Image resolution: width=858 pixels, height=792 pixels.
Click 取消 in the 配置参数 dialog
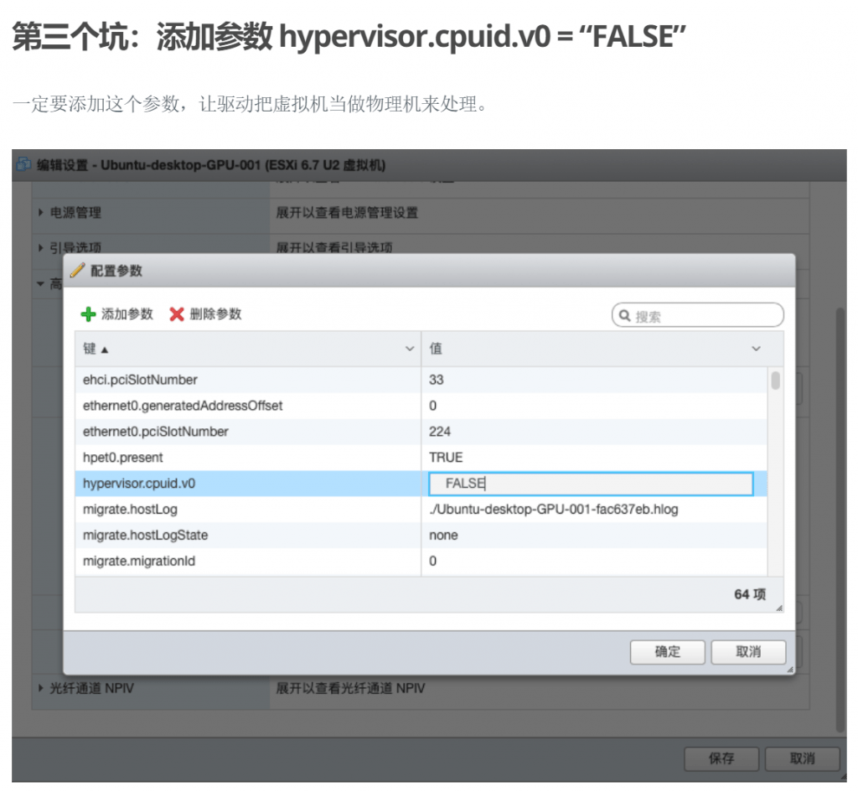coord(748,652)
